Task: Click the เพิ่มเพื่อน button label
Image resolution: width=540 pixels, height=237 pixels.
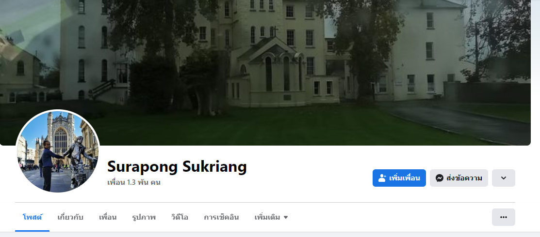Action: coord(405,178)
